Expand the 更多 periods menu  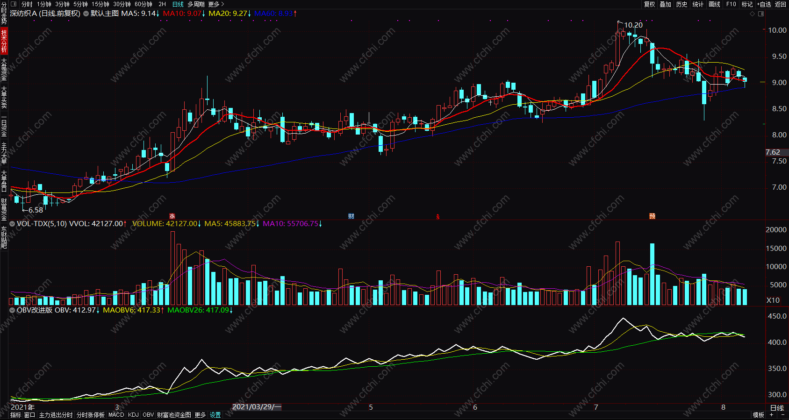216,4
